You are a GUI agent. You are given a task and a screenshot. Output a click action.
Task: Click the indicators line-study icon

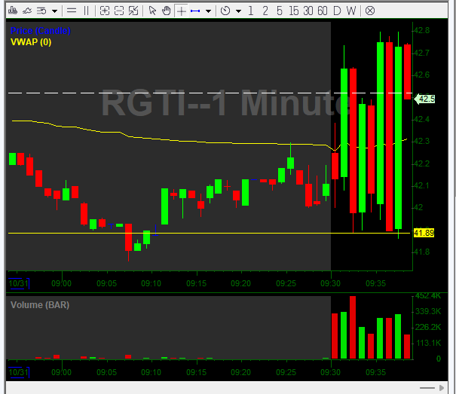click(x=27, y=11)
